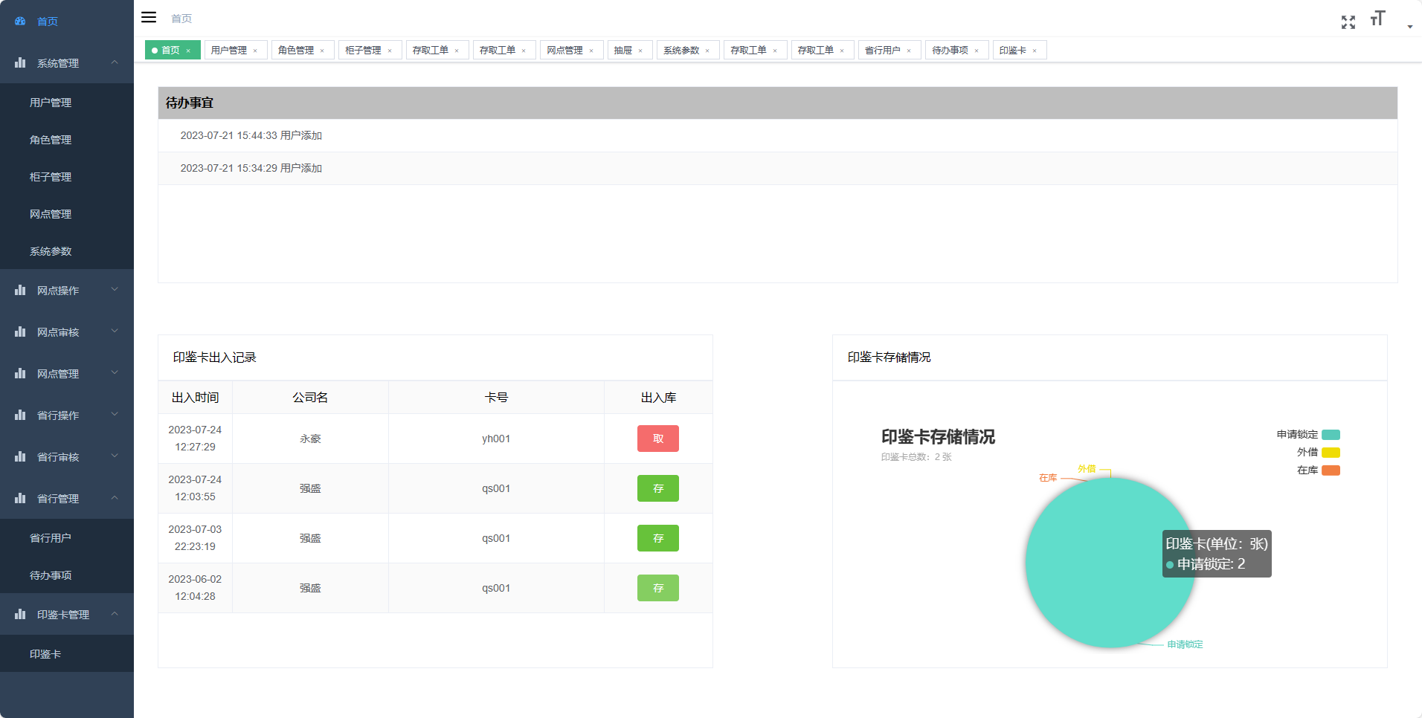Close the 抽屉 tab using x icon
1422x718 pixels.
pyautogui.click(x=640, y=51)
